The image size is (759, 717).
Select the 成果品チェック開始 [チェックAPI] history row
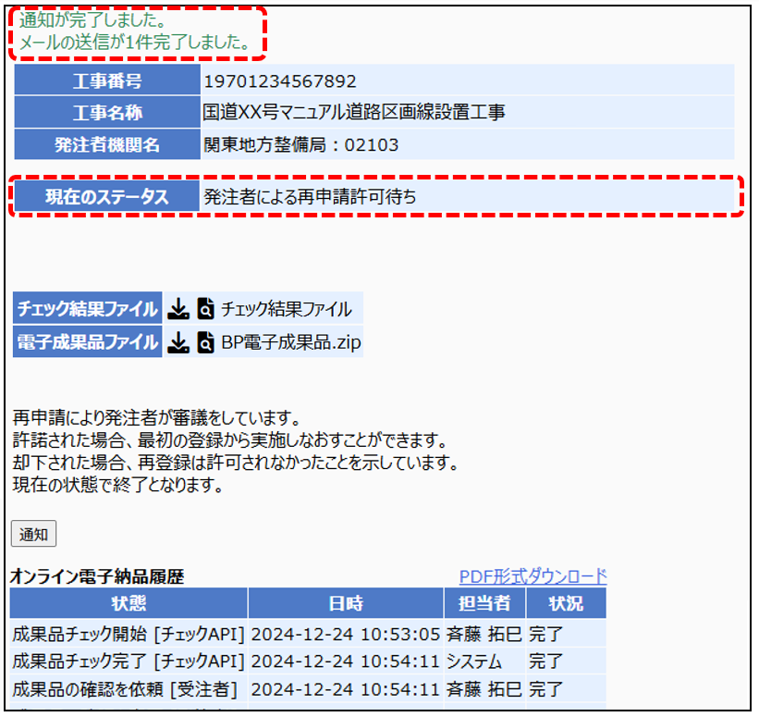129,634
